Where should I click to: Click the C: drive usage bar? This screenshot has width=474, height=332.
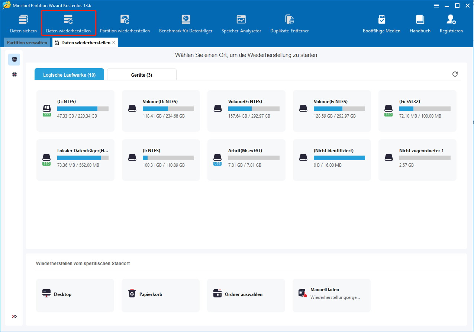(83, 109)
